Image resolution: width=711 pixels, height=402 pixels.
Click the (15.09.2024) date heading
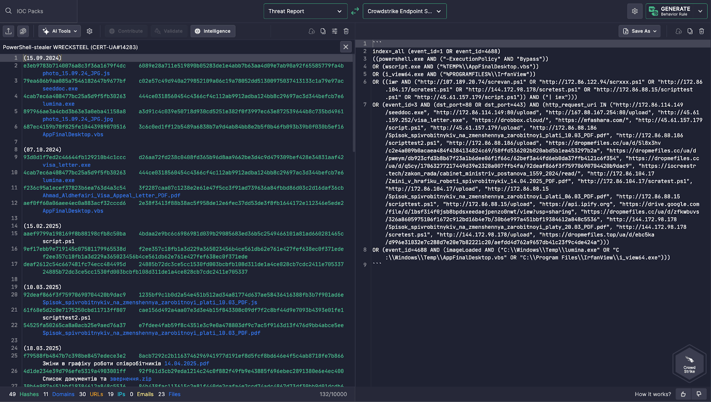pos(43,58)
